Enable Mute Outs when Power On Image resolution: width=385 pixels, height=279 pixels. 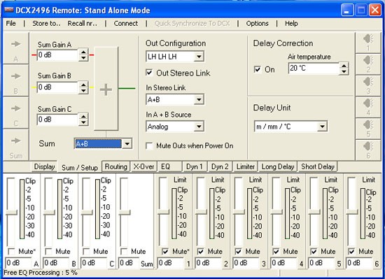point(149,145)
